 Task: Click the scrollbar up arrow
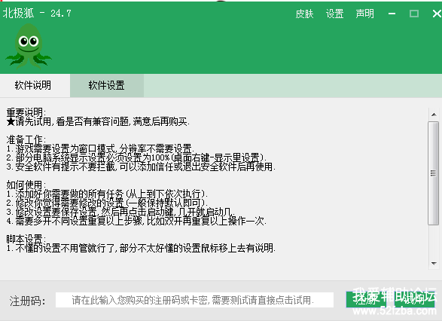434,115
